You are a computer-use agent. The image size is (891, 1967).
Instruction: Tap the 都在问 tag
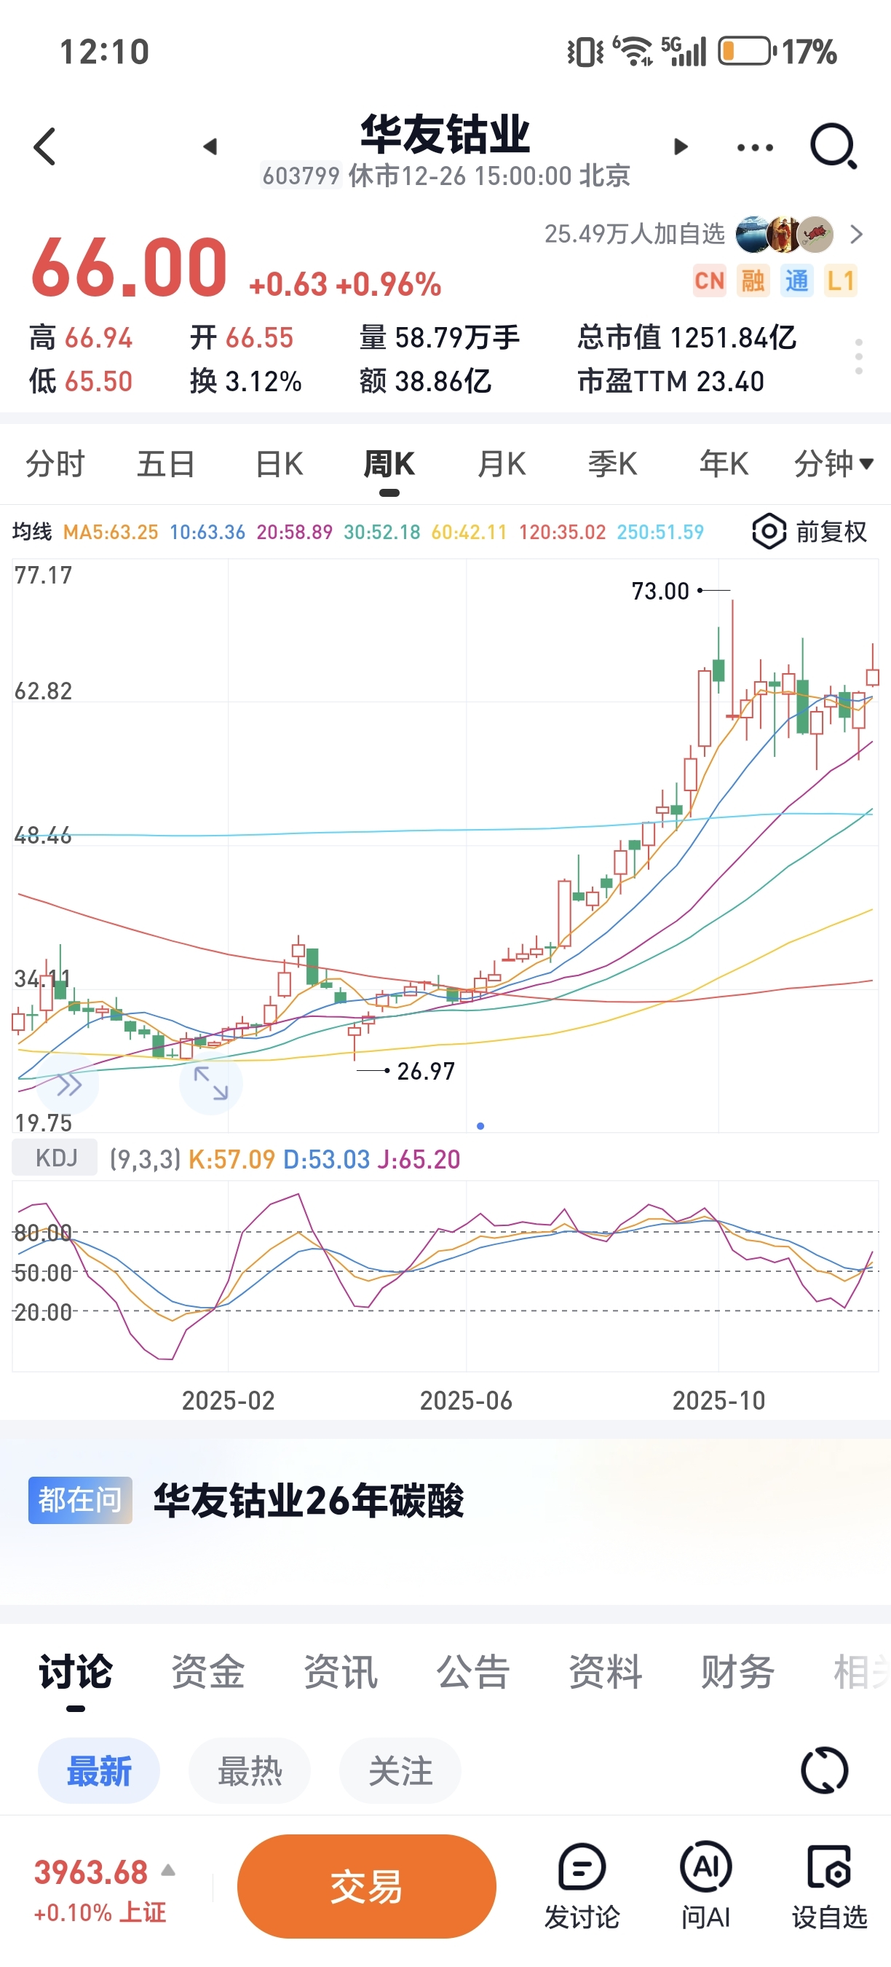[80, 1501]
